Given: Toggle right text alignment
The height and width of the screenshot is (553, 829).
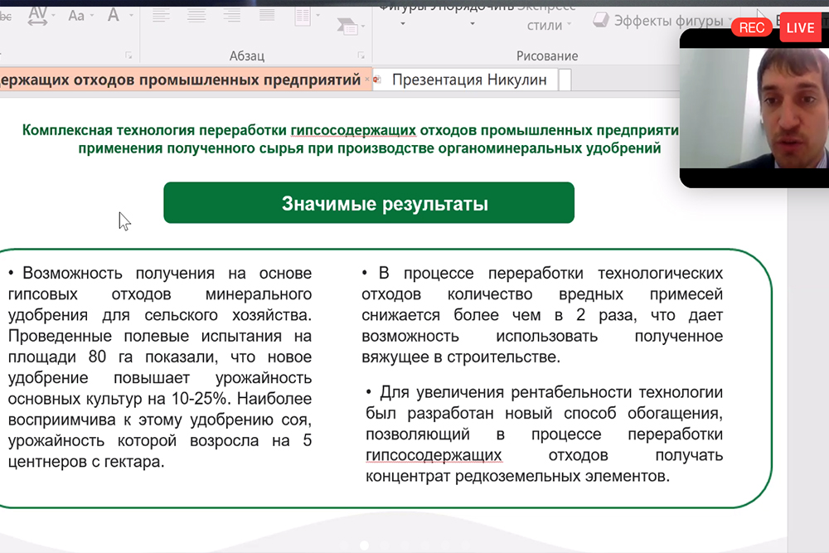Looking at the screenshot, I should click(x=231, y=14).
